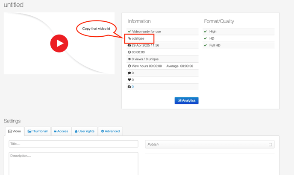The width and height of the screenshot is (294, 175).
Task: Open the downloads count link
Action: [x=133, y=87]
